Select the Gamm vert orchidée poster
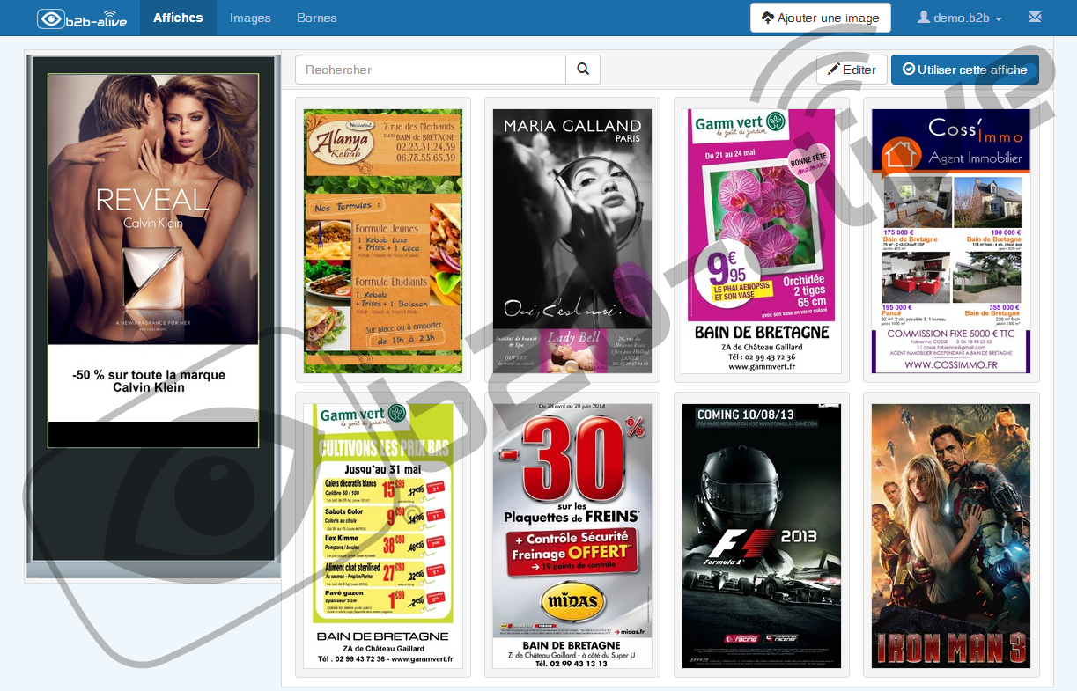Image resolution: width=1077 pixels, height=691 pixels. coord(762,240)
